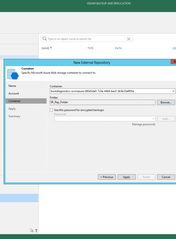Click the object name search field
176x239 pixels.
click(x=87, y=39)
